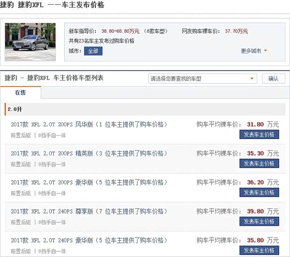The image size is (290, 257).
Task: Click the 39.80 average price value
Action: [255, 212]
